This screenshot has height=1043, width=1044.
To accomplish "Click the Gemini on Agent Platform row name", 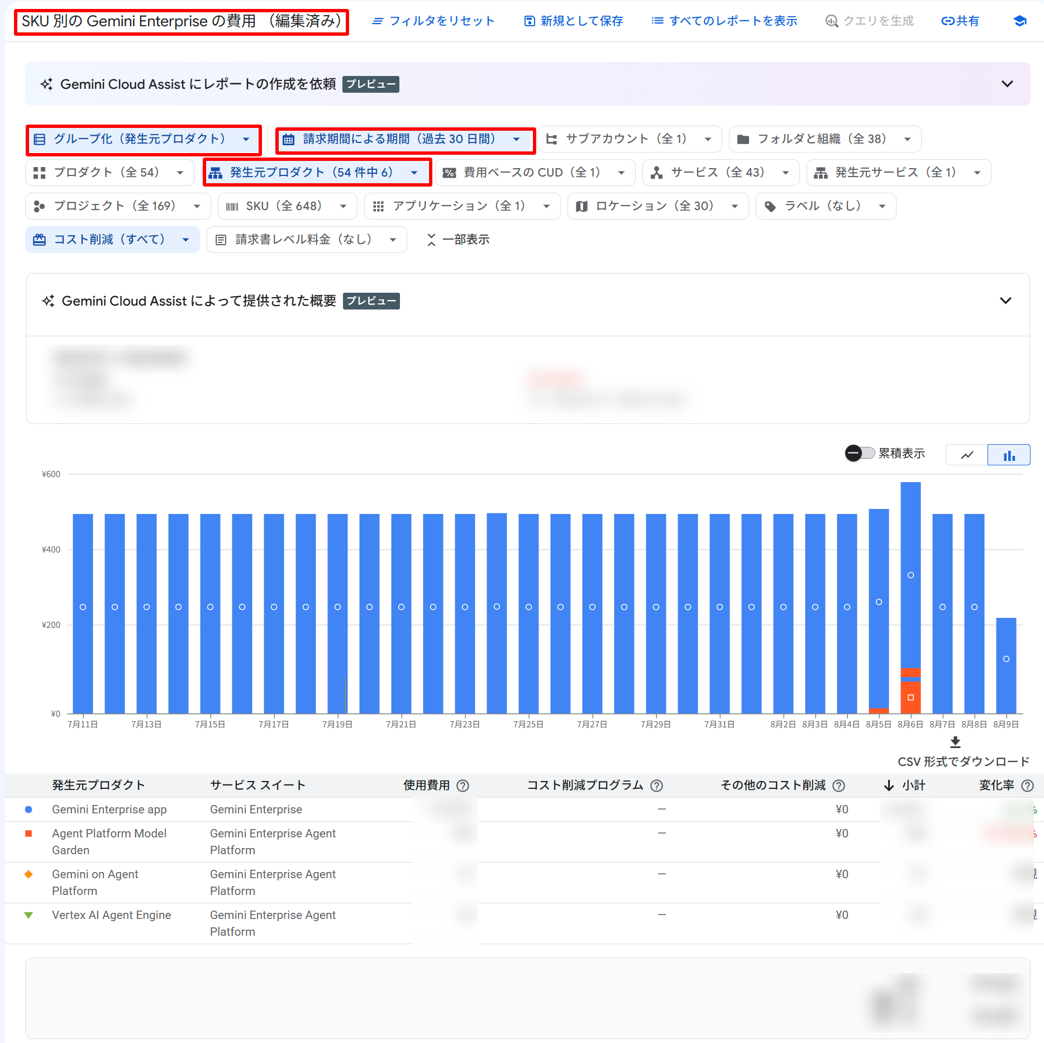I will pos(95,883).
